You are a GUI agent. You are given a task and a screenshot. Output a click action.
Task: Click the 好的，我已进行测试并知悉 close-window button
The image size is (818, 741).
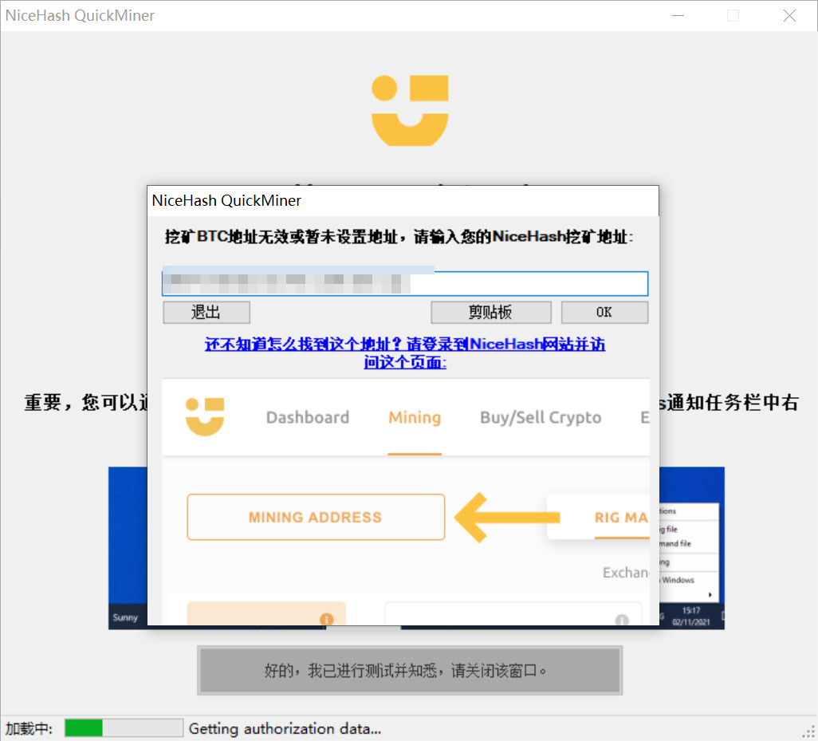[x=410, y=671]
